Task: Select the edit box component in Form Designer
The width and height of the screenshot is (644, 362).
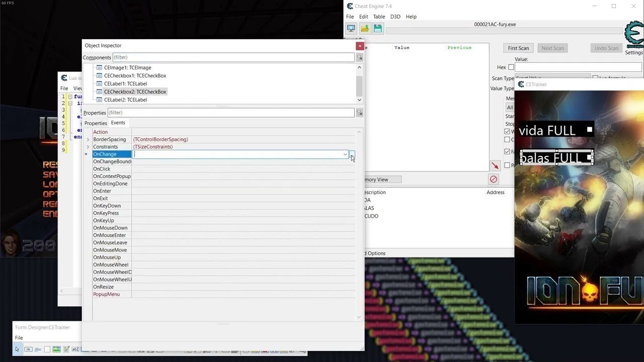Action: point(75,349)
